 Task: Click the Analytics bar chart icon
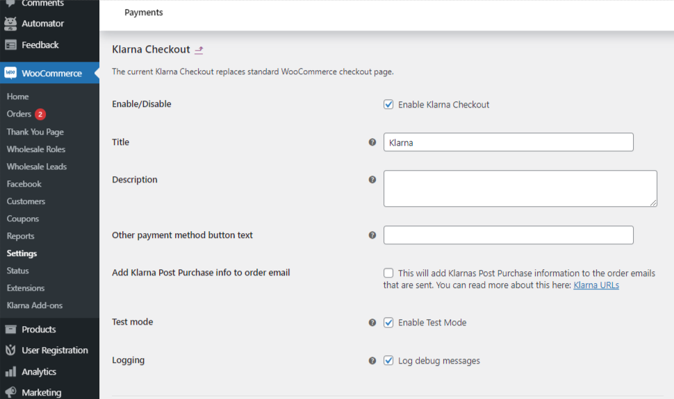[x=10, y=372]
